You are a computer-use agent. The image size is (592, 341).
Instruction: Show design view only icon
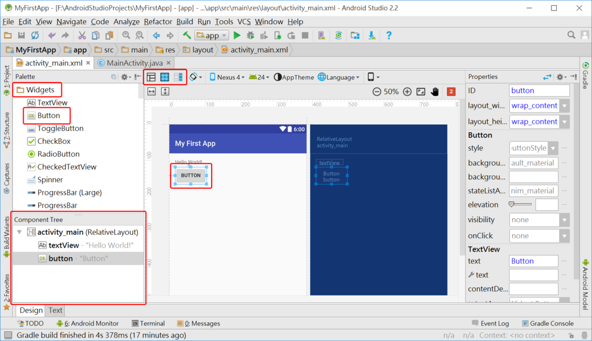pyautogui.click(x=151, y=77)
